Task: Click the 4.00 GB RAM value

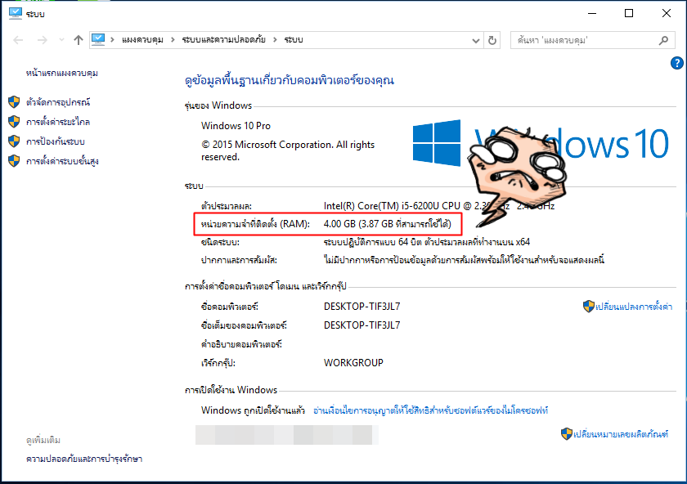Action: (388, 224)
